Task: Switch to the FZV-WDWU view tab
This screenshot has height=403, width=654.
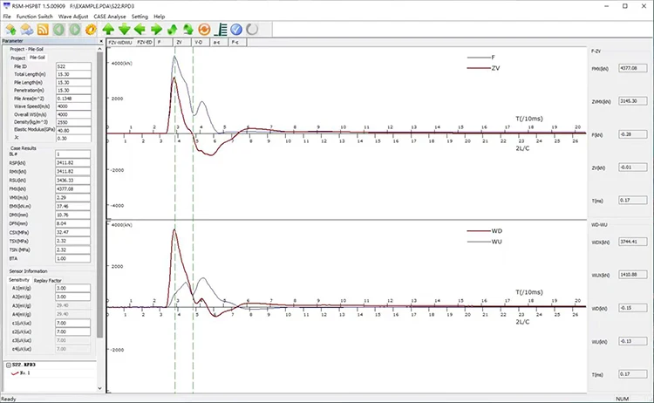Action: 119,41
